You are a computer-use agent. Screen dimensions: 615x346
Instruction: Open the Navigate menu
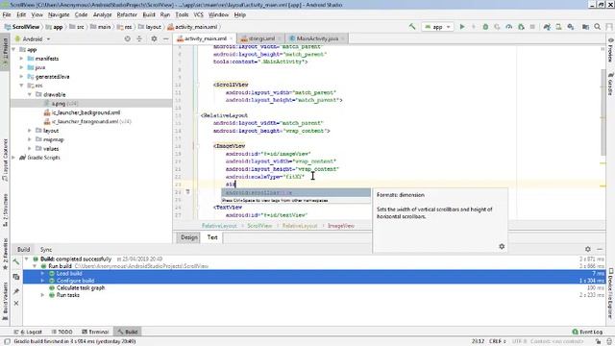tap(59, 14)
